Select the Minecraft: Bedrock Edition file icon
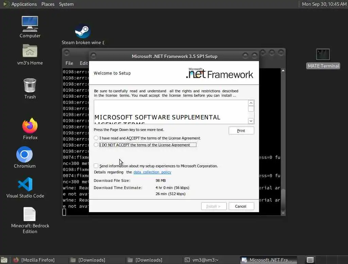Viewport: 348px width, 264px height. [x=30, y=220]
